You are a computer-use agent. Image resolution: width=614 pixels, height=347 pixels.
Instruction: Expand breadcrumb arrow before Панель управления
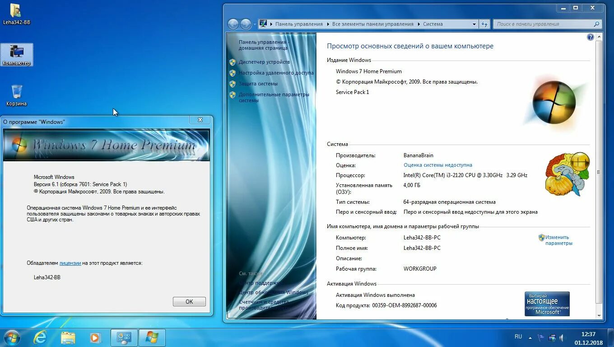[271, 24]
